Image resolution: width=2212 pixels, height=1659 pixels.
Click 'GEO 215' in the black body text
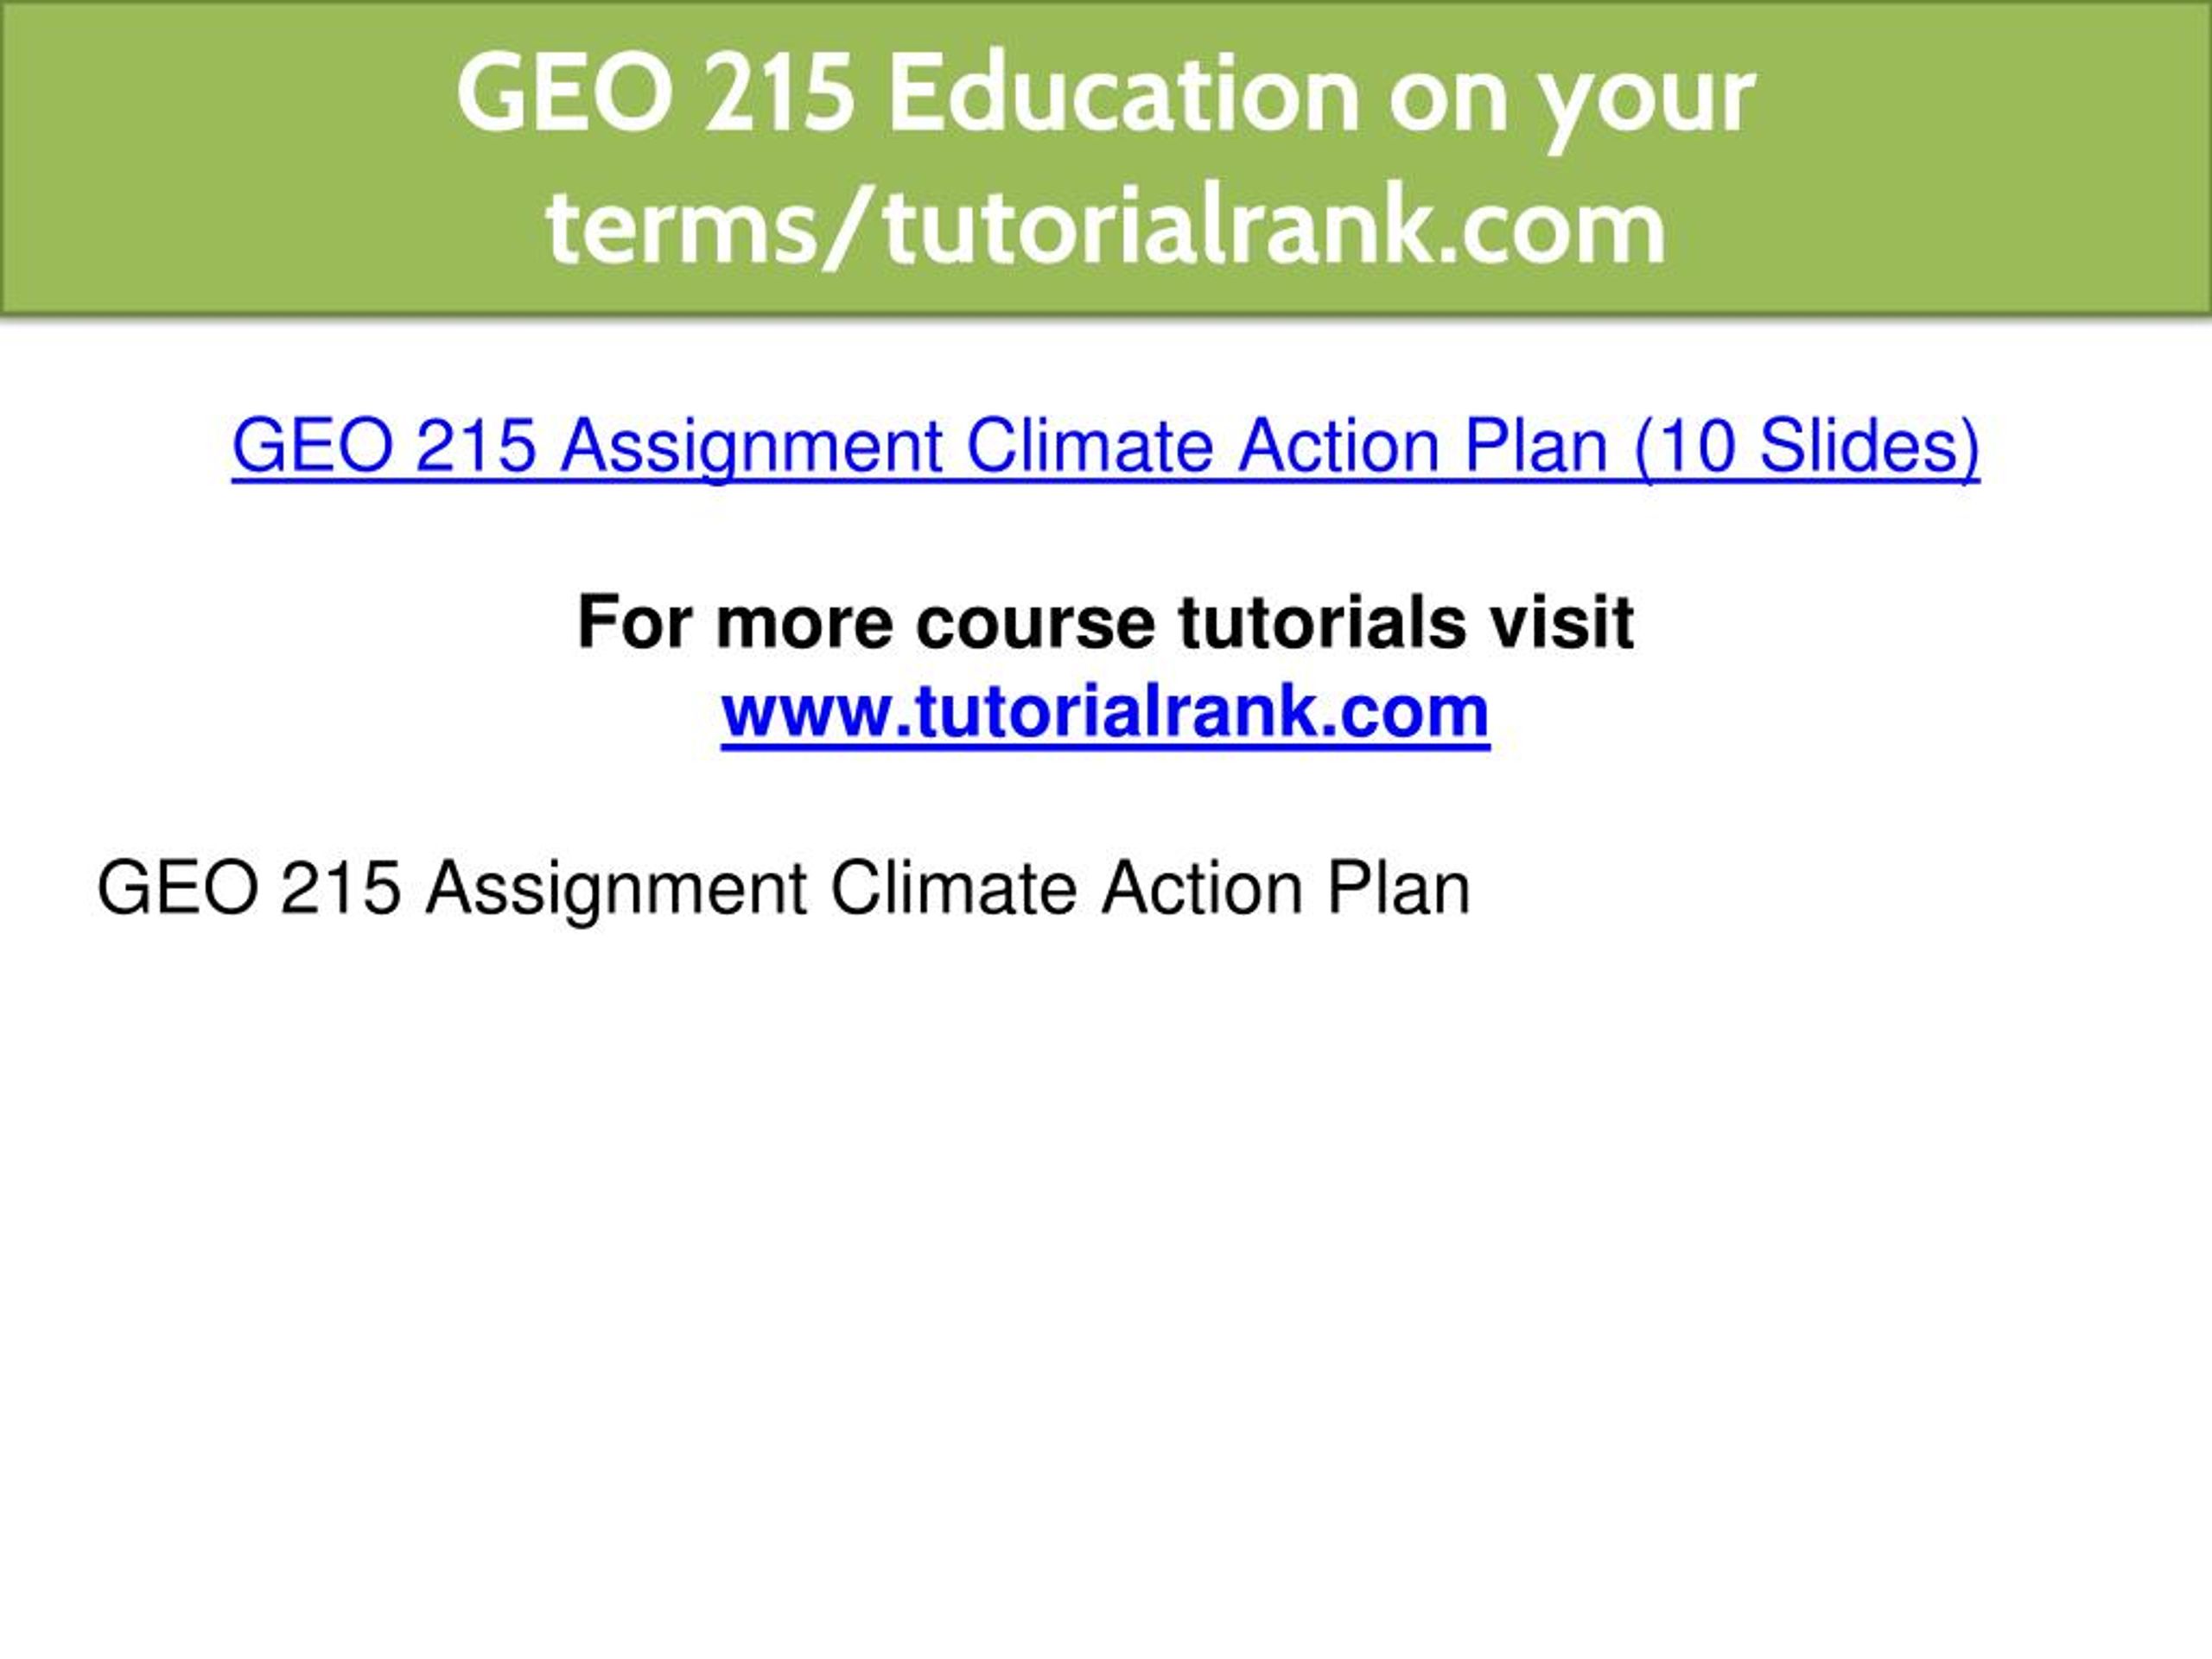point(248,887)
